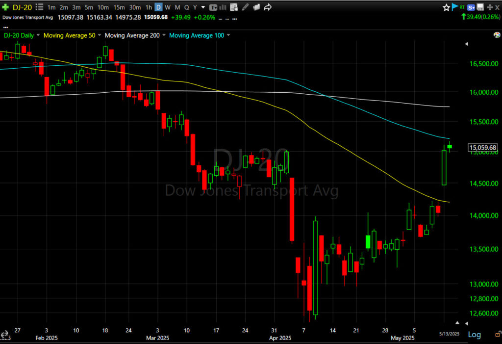Click the favorite star icon
The image size is (502, 344).
[446, 7]
